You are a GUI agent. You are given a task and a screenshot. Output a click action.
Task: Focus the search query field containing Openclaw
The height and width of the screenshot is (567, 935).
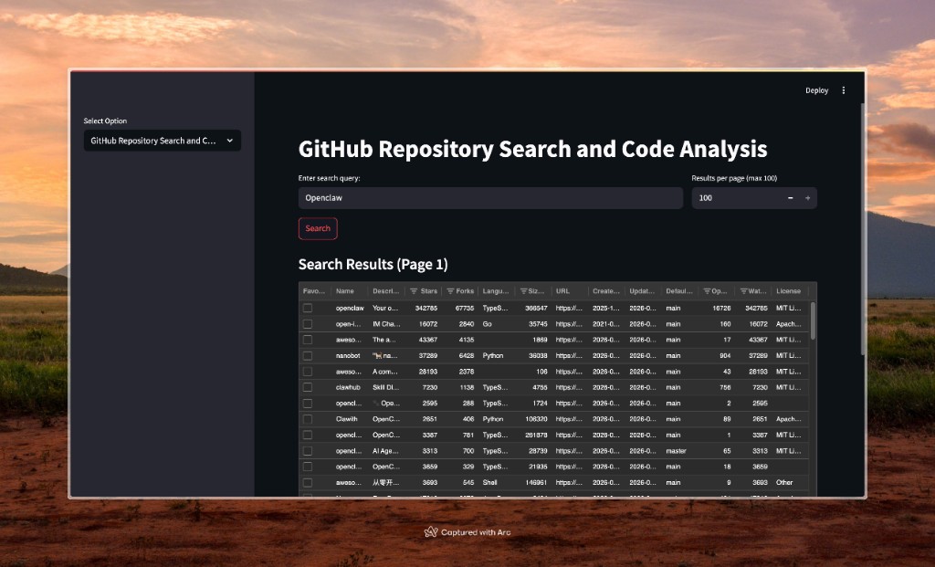490,198
